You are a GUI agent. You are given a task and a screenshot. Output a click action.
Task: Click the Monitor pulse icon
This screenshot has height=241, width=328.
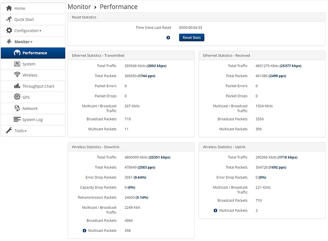(9, 41)
